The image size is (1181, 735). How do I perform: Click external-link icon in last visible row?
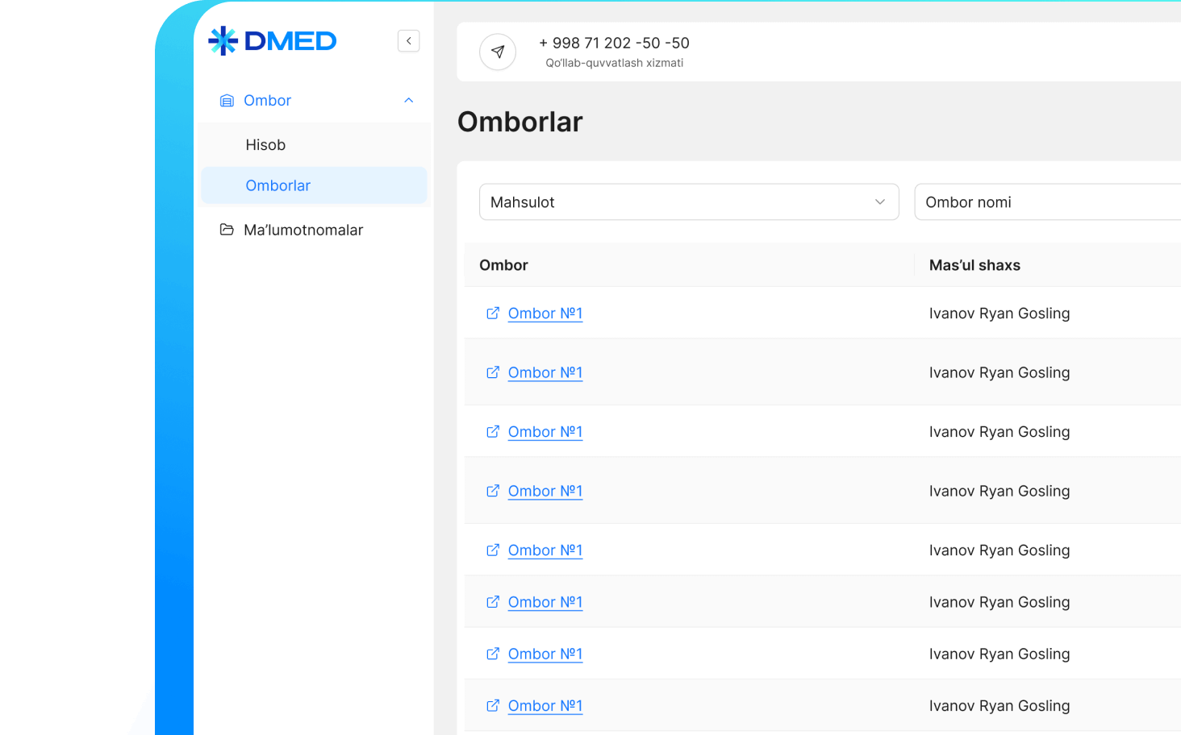tap(493, 706)
